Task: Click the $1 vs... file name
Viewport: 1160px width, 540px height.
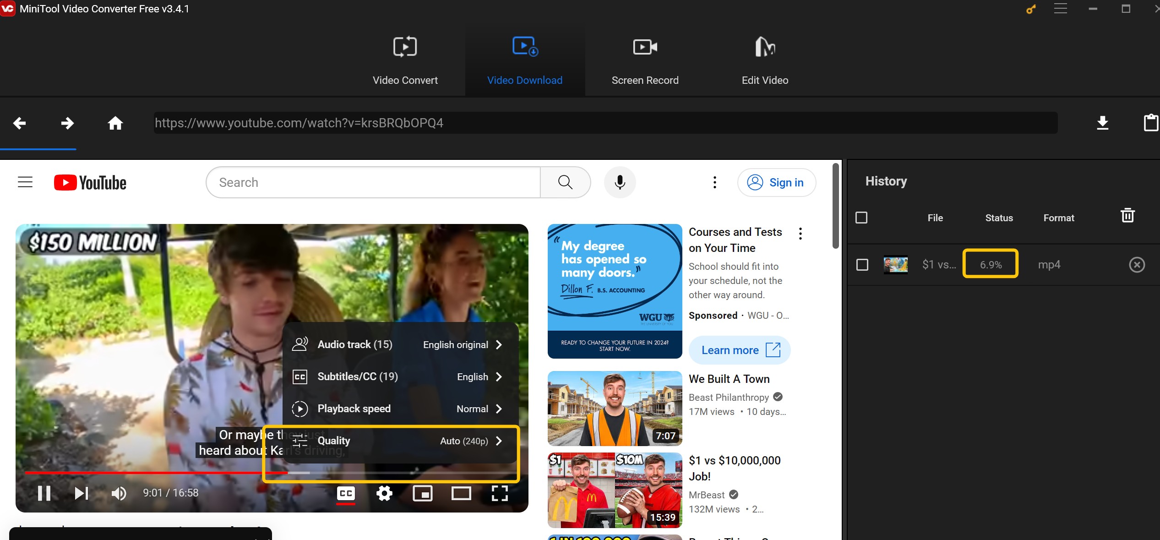Action: (x=939, y=265)
